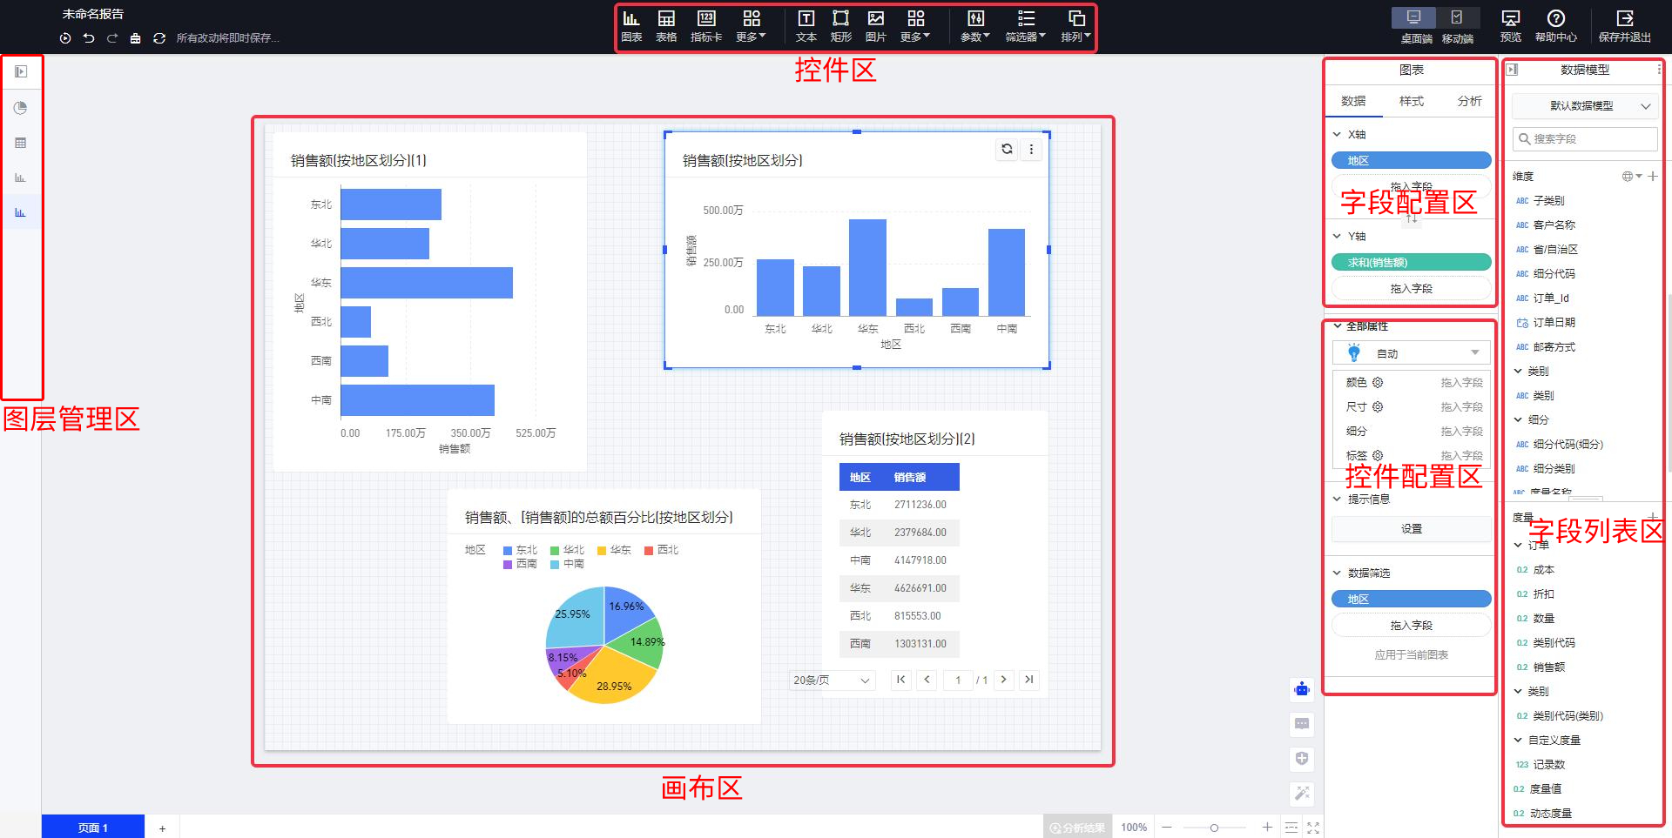Click the canvas zoom slider handle
The height and width of the screenshot is (838, 1672).
1214,828
